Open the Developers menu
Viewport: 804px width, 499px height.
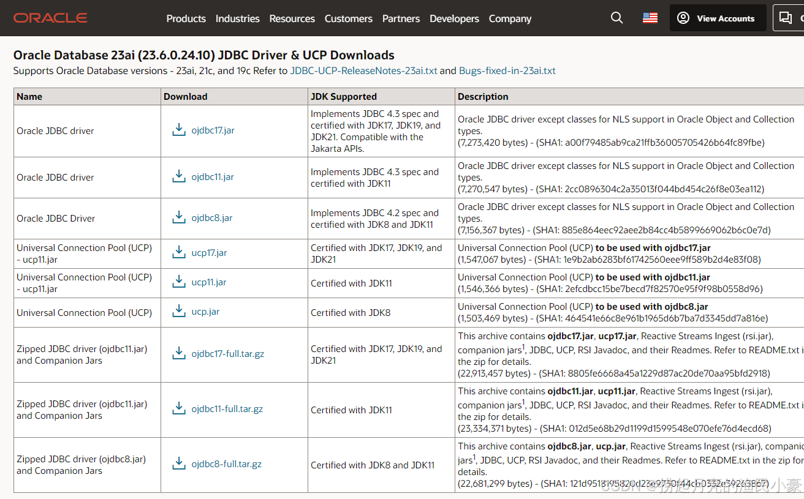(455, 18)
